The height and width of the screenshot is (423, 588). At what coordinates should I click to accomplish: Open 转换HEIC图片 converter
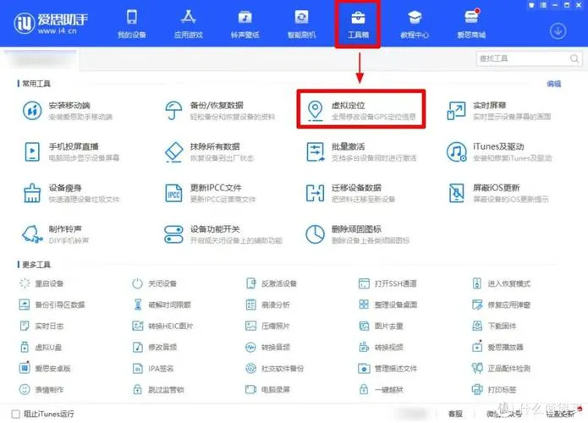162,326
